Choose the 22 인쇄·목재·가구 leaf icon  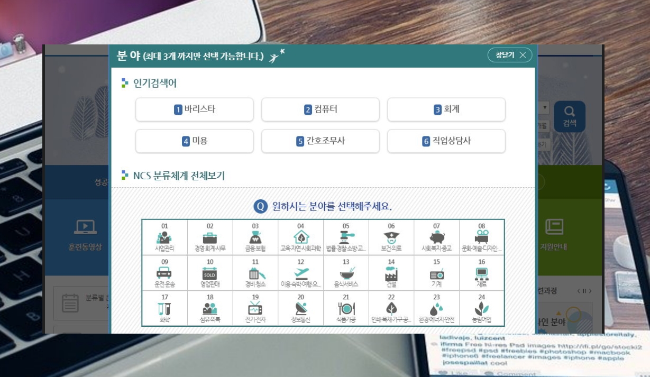pos(391,308)
